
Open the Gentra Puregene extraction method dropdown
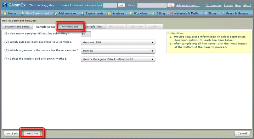(118, 59)
